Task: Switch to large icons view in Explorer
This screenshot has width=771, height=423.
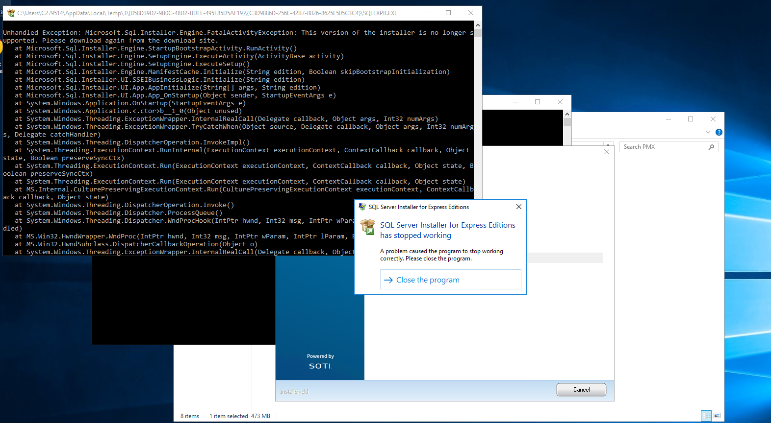Action: pos(717,416)
